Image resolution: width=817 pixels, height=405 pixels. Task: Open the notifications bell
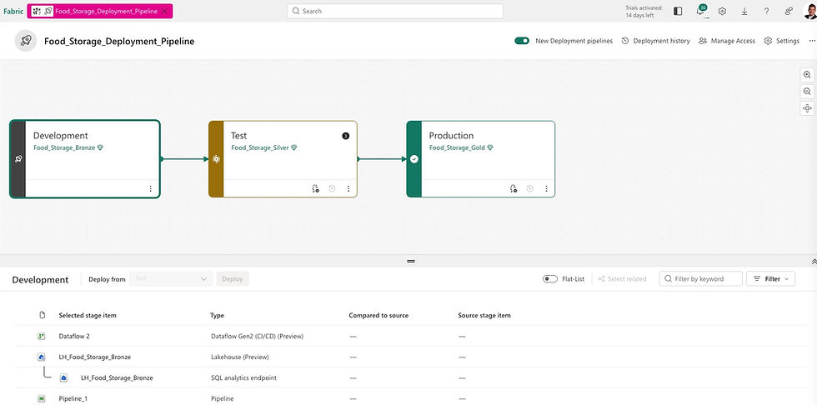[700, 11]
